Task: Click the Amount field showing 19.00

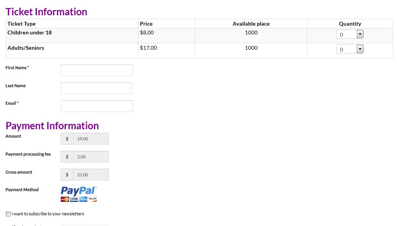Action: click(x=91, y=138)
